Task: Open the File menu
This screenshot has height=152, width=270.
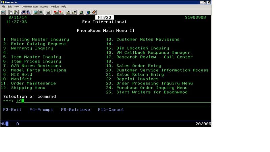Action: [x=3, y=6]
